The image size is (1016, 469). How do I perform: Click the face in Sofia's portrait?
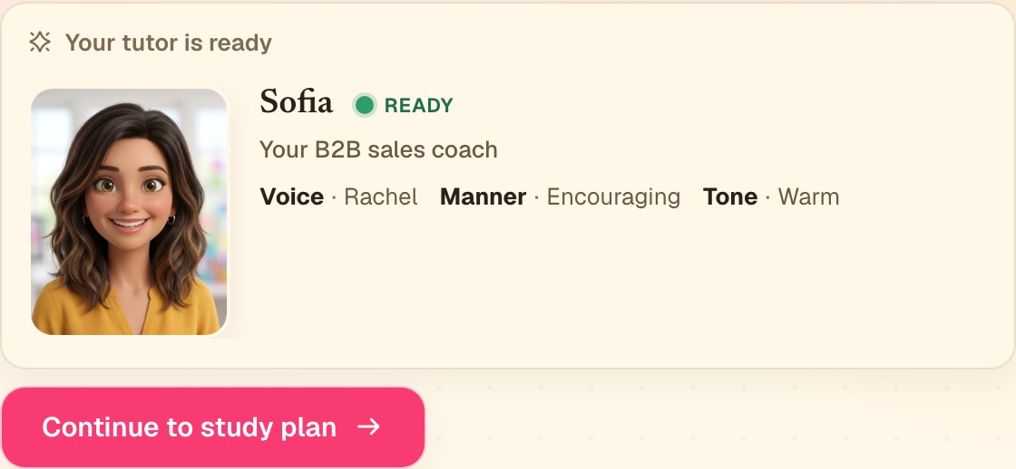[129, 194]
